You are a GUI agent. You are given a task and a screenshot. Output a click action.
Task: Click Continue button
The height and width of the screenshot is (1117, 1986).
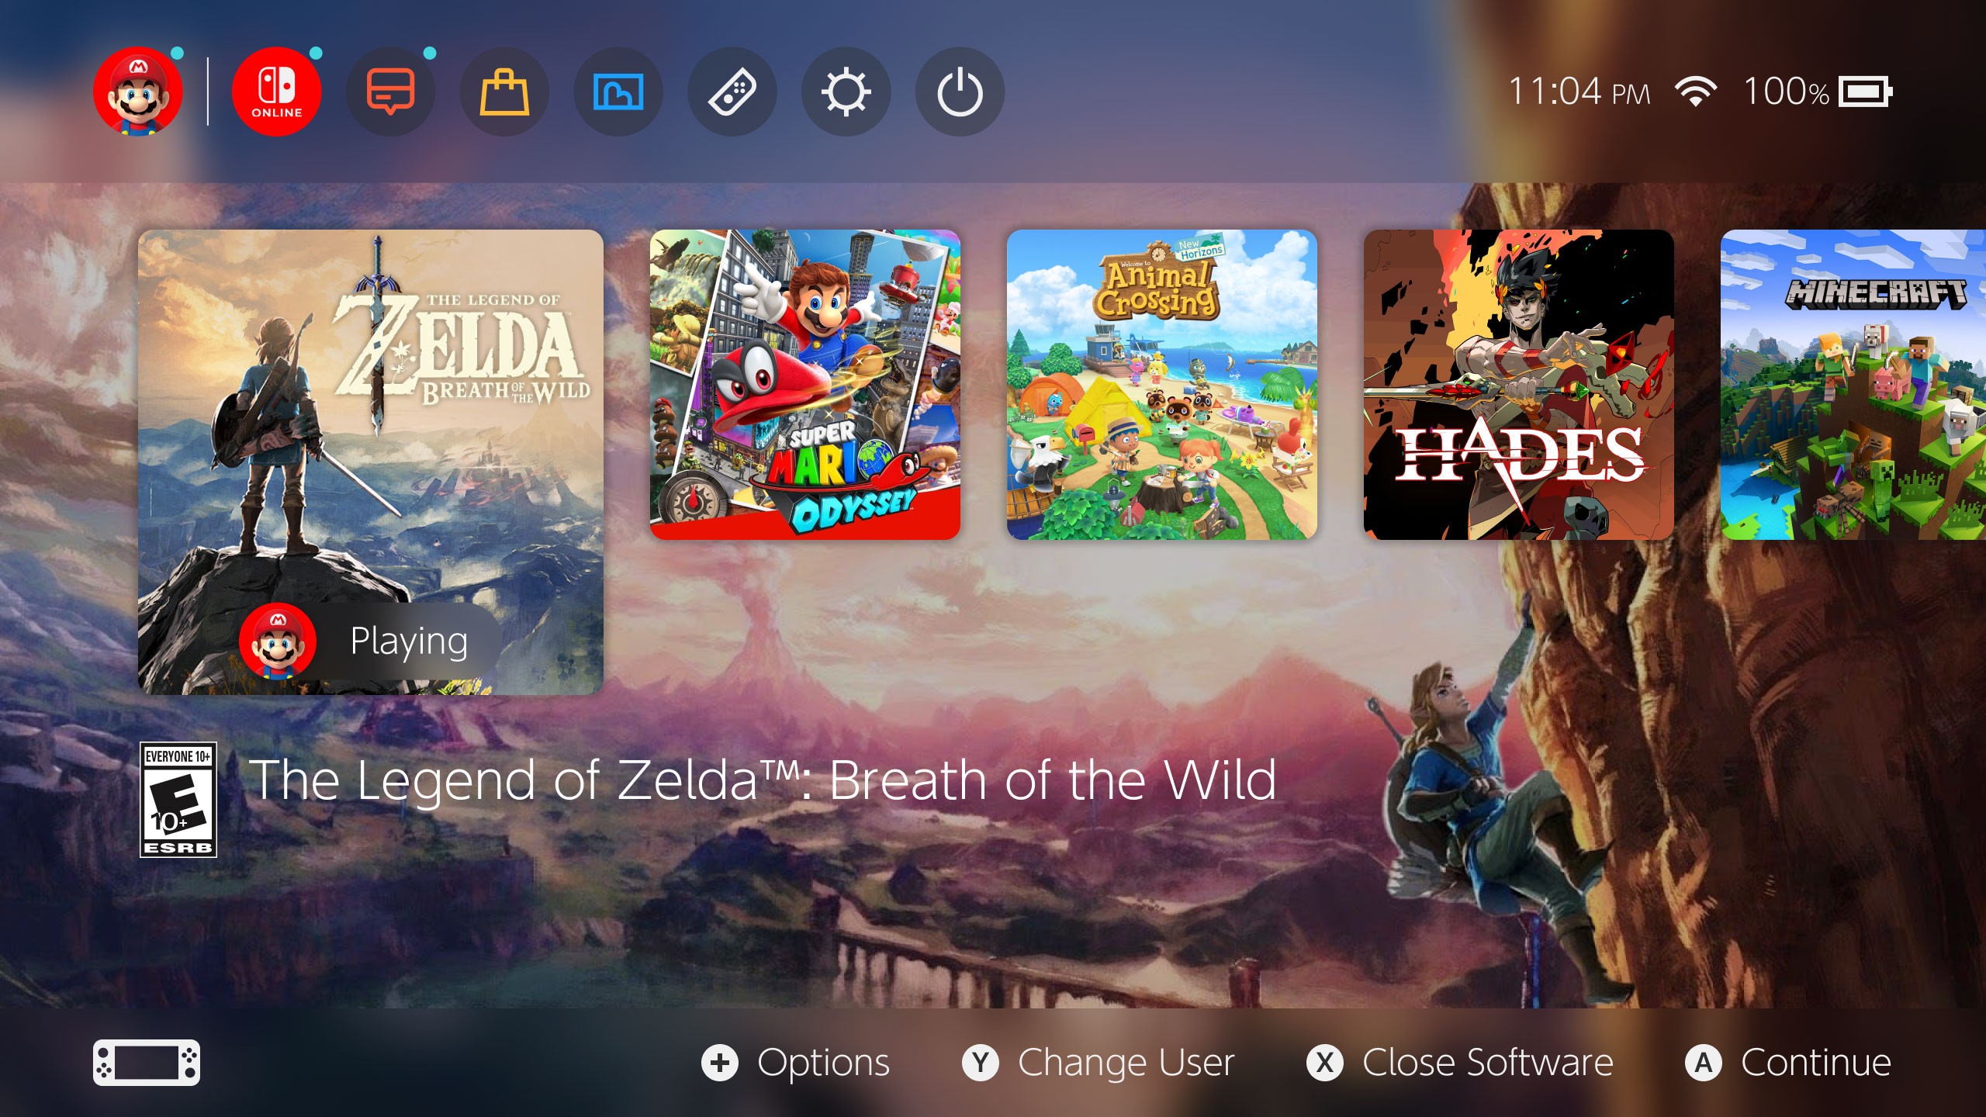(1789, 1063)
